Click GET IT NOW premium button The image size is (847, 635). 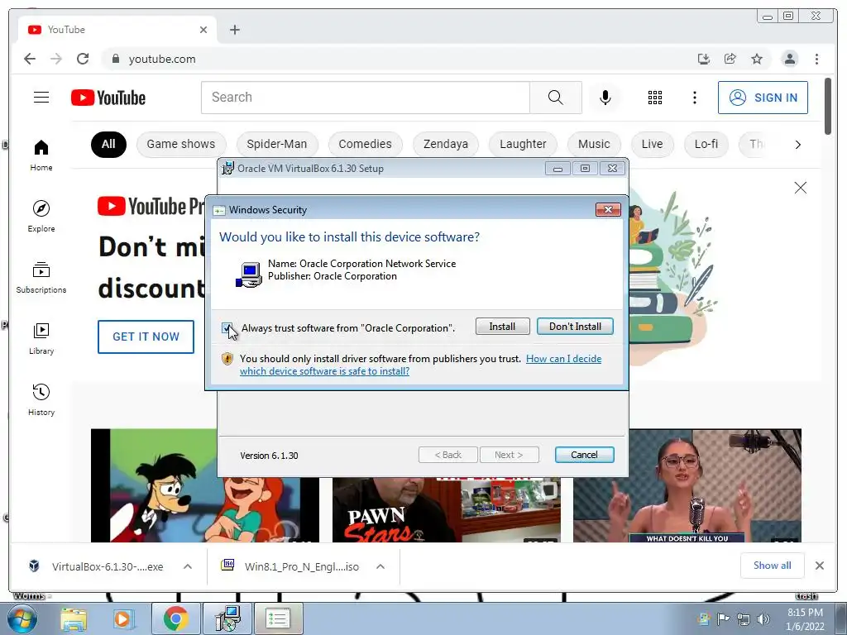(146, 337)
